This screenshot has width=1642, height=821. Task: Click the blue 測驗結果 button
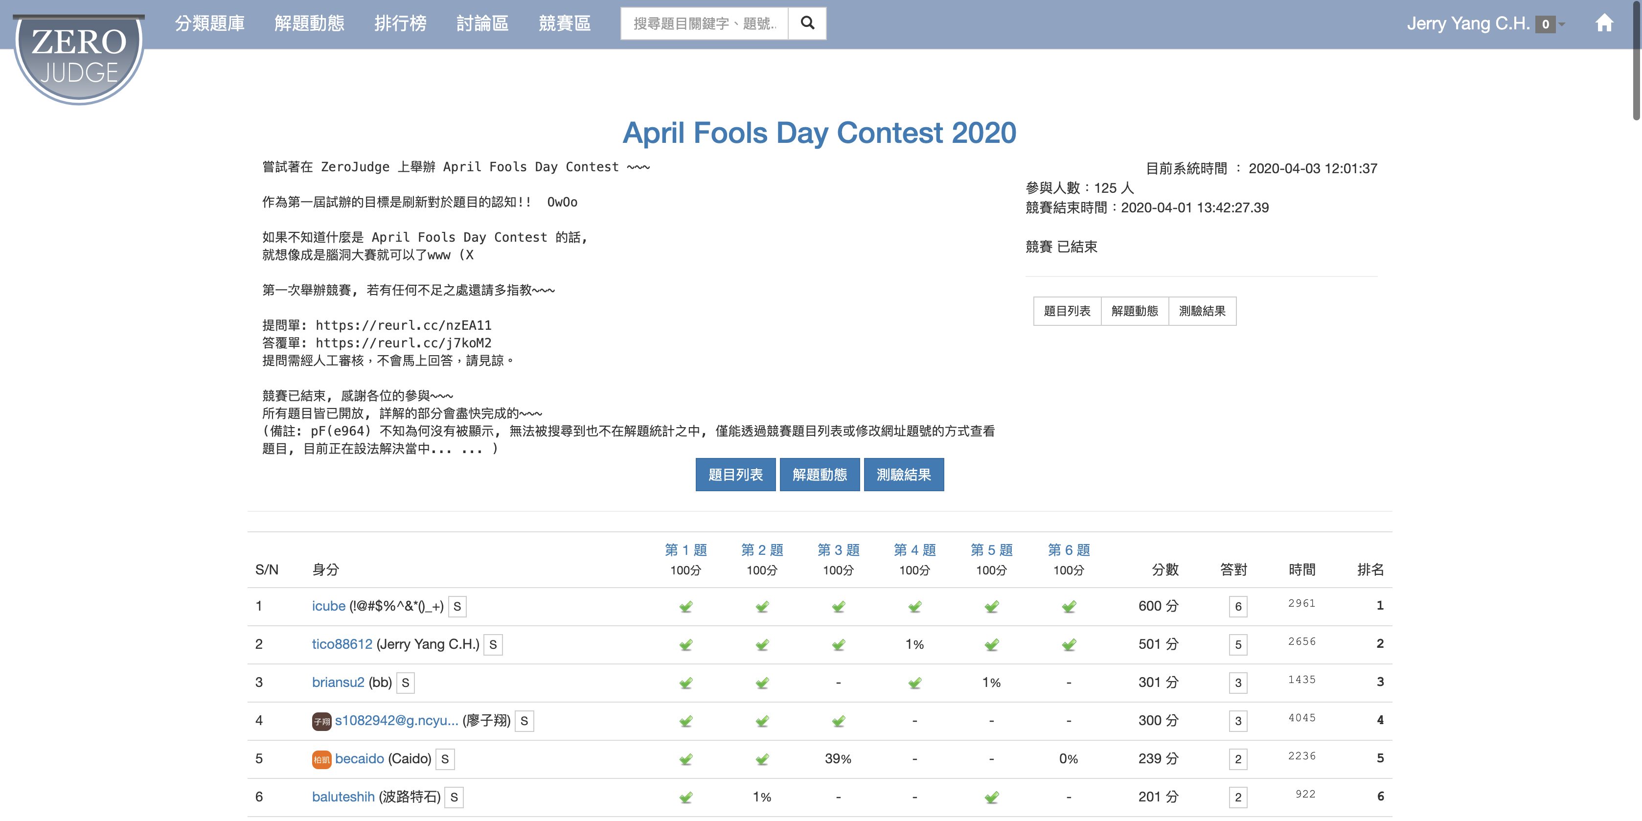(x=903, y=474)
